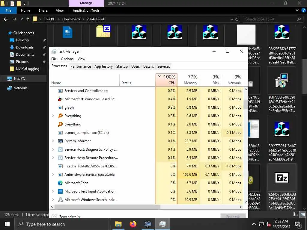Open recent locations dropdown in Explorer
The width and height of the screenshot is (307, 230).
[22, 19]
